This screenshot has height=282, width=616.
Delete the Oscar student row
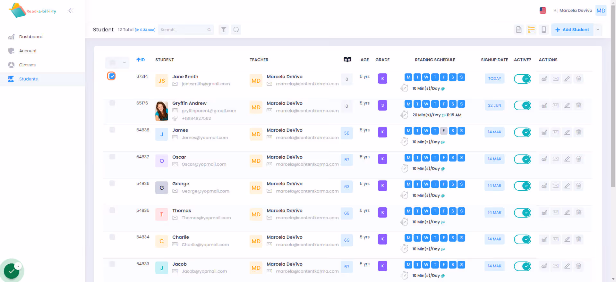point(578,159)
